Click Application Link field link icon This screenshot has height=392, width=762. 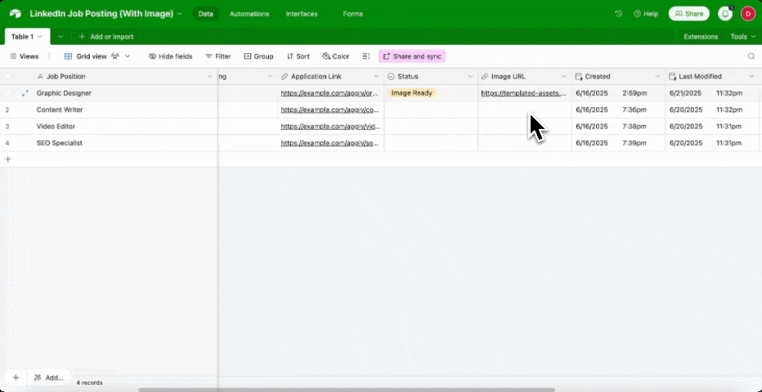click(285, 77)
